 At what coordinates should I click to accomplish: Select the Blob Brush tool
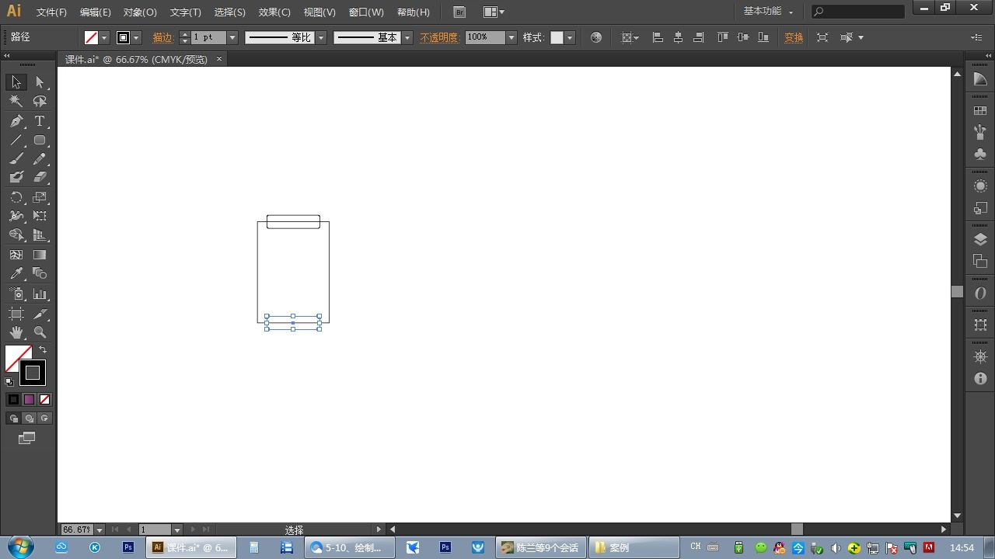point(16,178)
